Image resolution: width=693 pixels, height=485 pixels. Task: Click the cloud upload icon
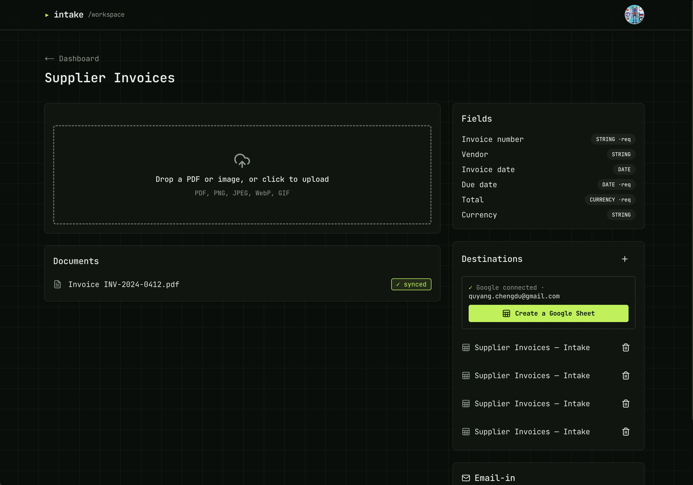[x=242, y=160]
